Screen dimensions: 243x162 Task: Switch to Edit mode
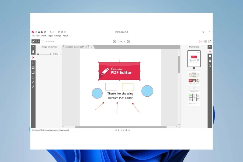pos(36,41)
